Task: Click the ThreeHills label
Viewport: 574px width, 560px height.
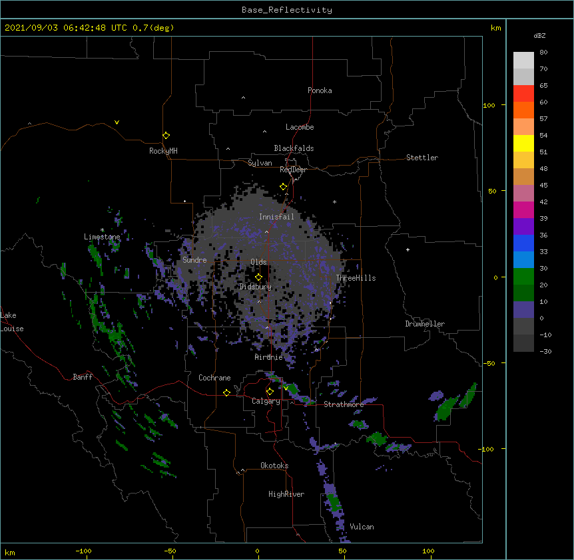Action: pyautogui.click(x=356, y=278)
